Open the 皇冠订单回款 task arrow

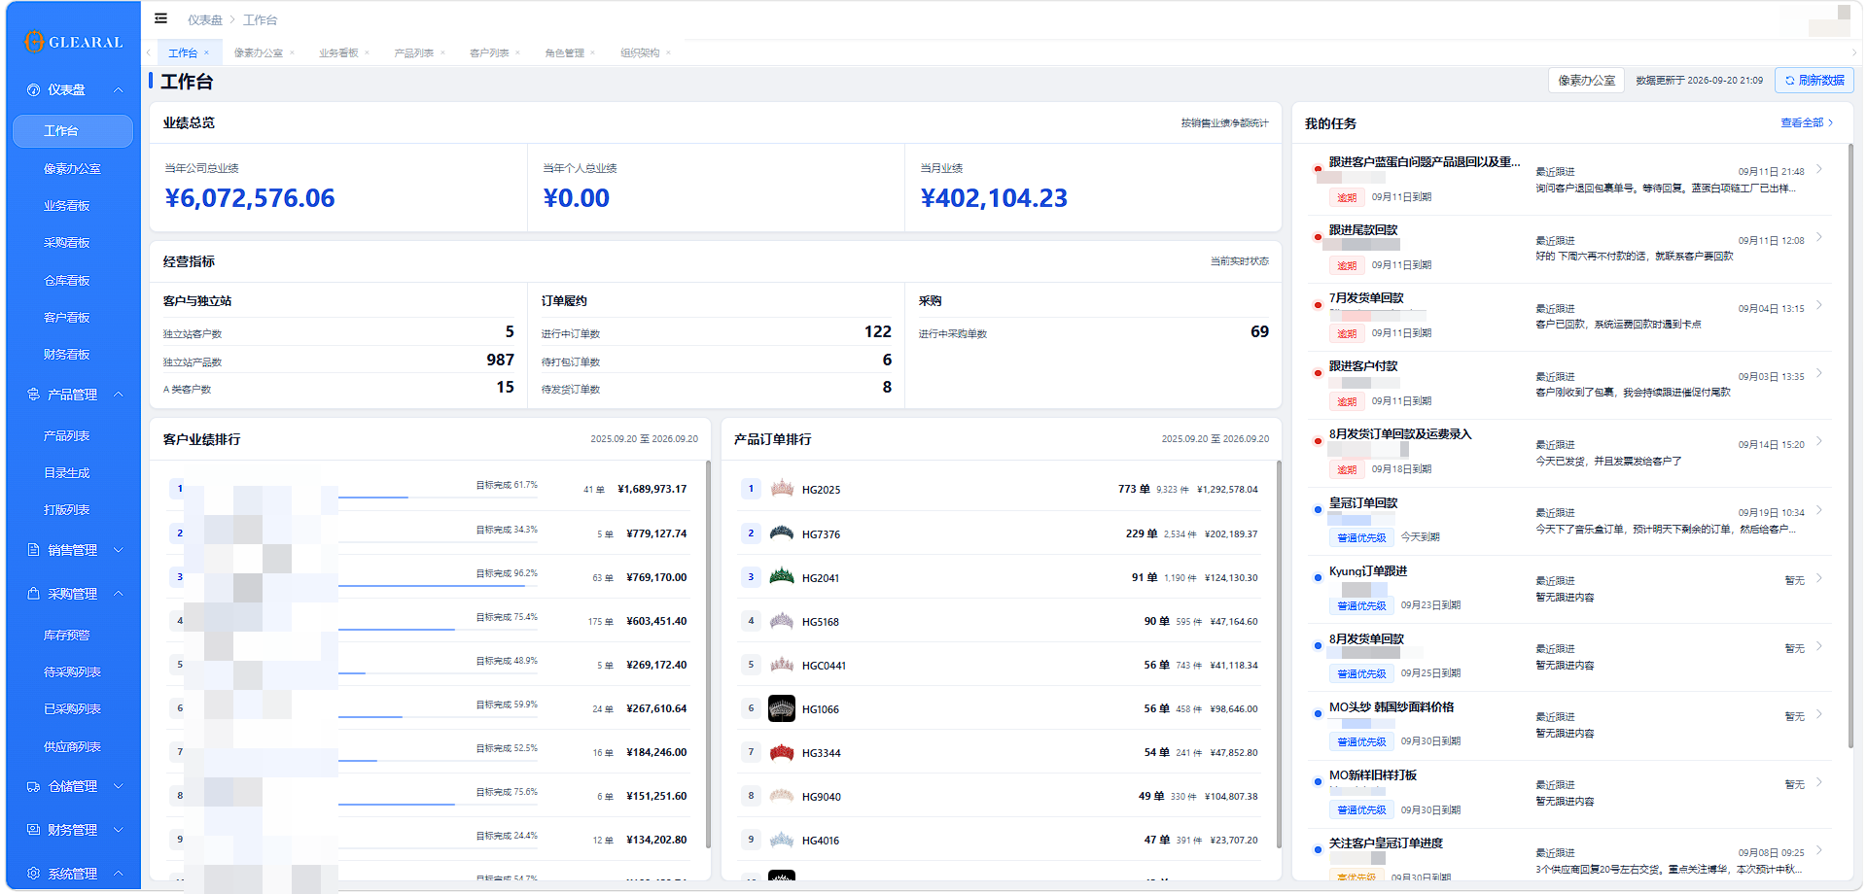click(x=1819, y=511)
